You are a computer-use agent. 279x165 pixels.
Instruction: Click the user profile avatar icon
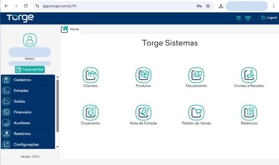(x=30, y=40)
